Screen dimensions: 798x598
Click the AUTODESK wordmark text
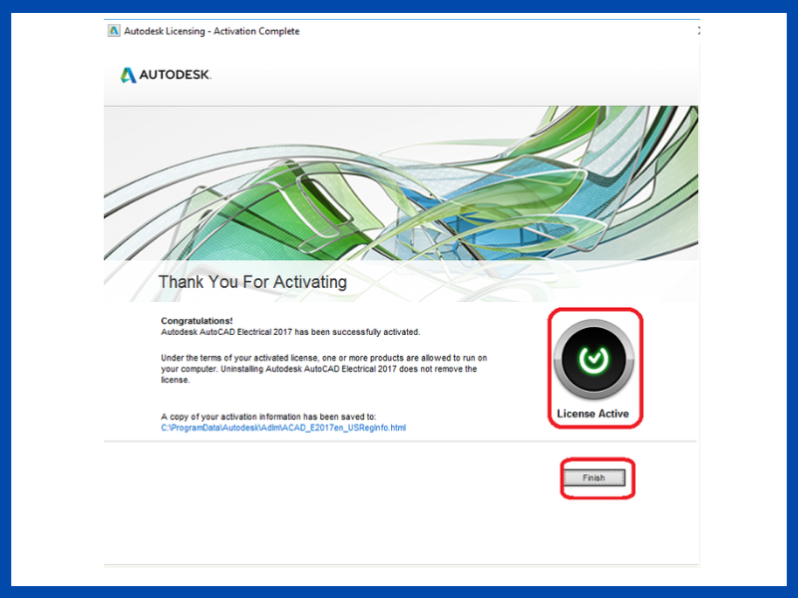(x=175, y=76)
